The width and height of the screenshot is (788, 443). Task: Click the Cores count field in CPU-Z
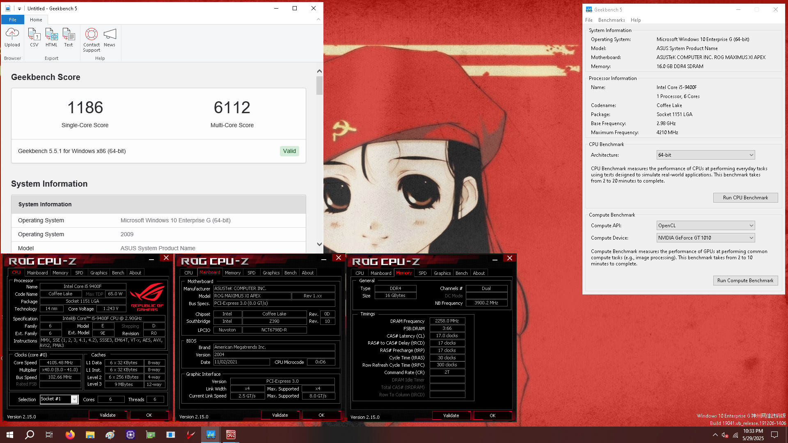click(x=110, y=400)
